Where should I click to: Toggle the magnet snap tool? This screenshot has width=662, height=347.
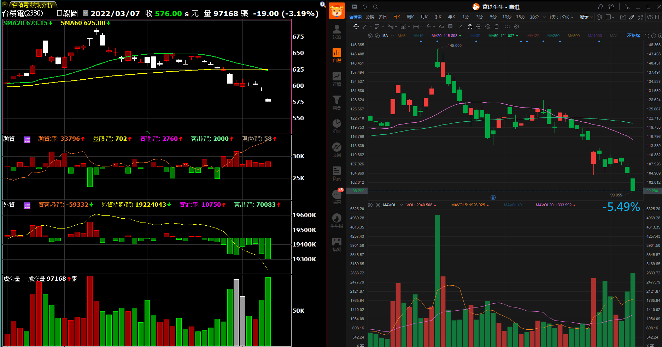pos(470,26)
